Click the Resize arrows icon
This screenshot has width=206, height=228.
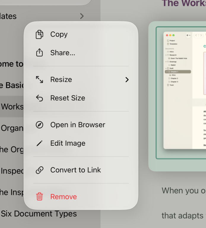point(39,80)
